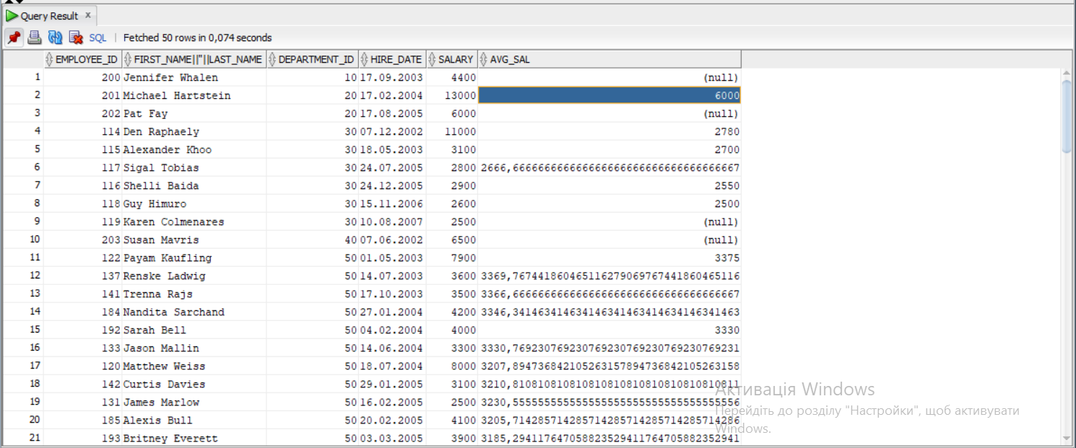Click the vertical scrollbar up arrow
The image size is (1076, 448).
pyautogui.click(x=1067, y=74)
